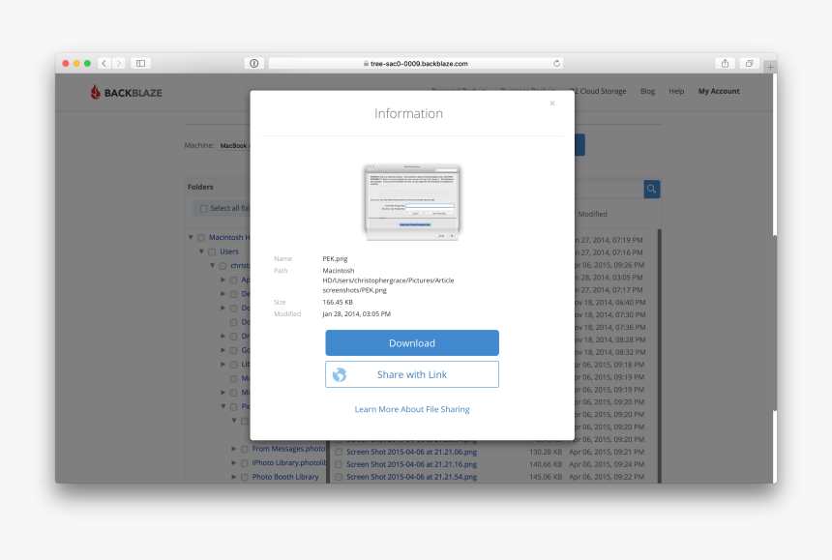Open Learn More About File Sharing link

point(411,408)
